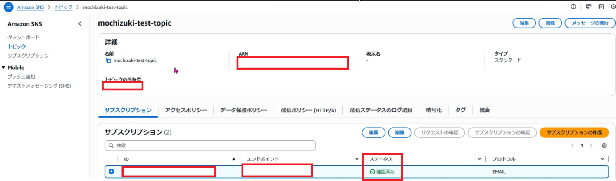The image size is (616, 181).
Task: Click the サブスクリプションの確認 button
Action: (x=502, y=132)
